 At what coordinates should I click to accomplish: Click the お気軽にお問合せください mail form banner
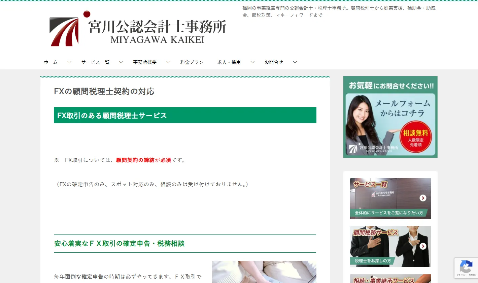click(390, 117)
